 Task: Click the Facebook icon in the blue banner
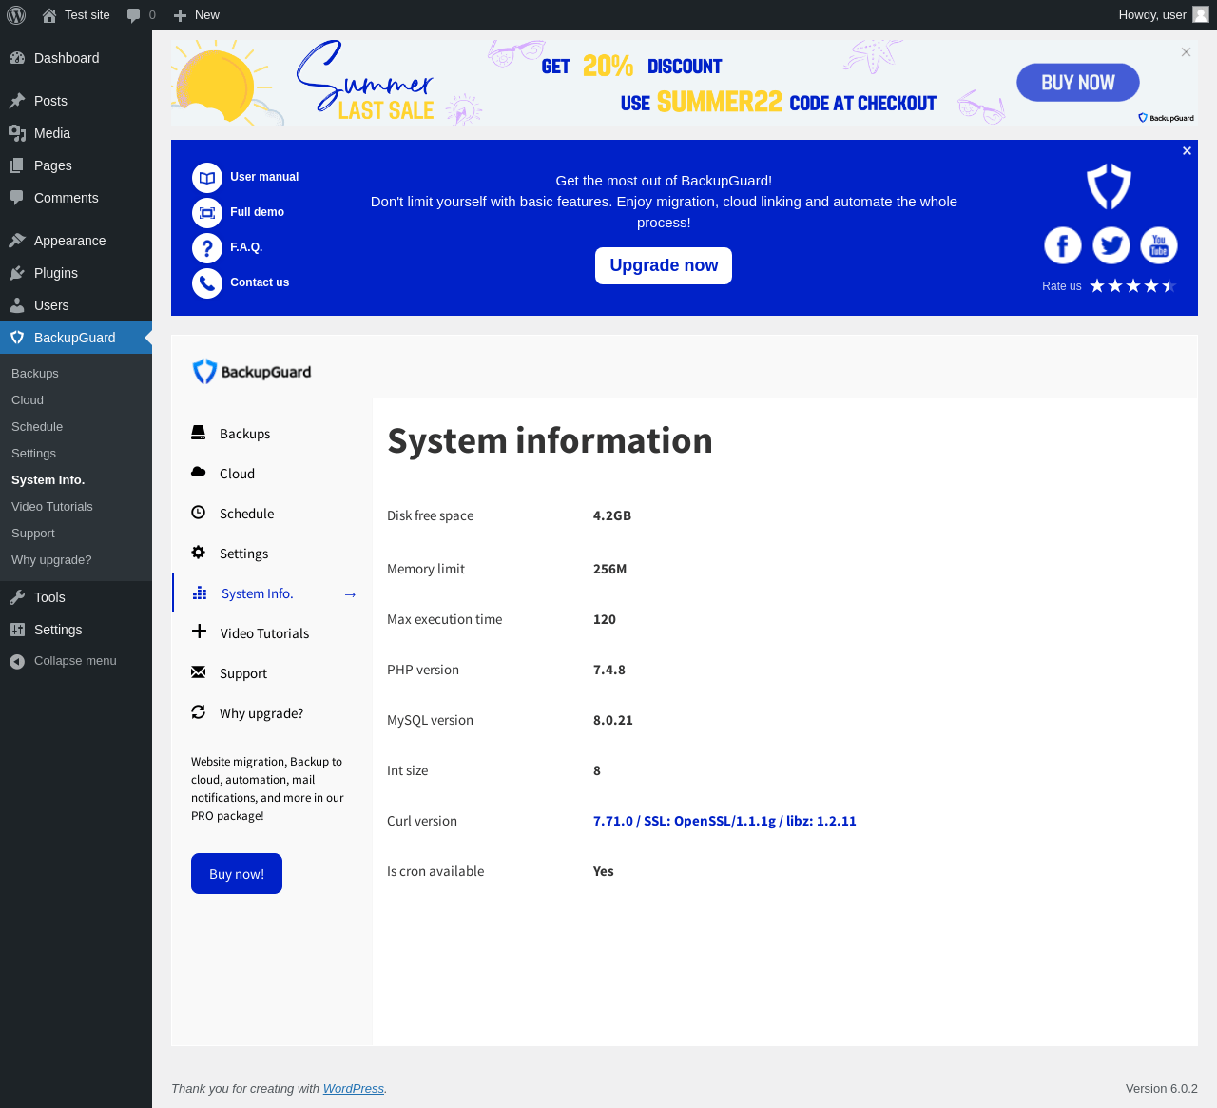point(1063,245)
